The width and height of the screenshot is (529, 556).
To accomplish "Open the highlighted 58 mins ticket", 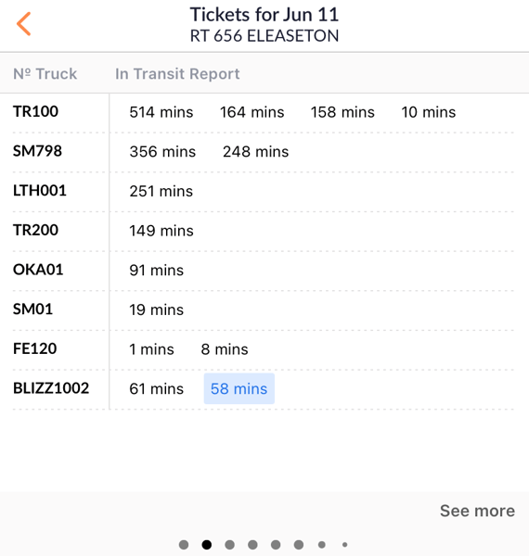I will [239, 388].
